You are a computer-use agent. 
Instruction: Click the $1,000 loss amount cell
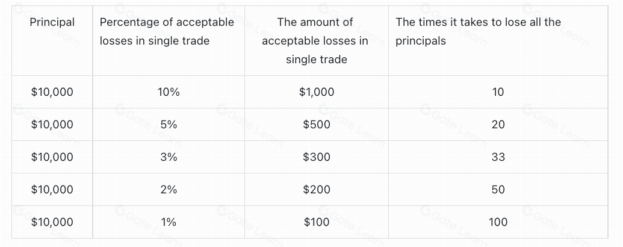pyautogui.click(x=316, y=92)
